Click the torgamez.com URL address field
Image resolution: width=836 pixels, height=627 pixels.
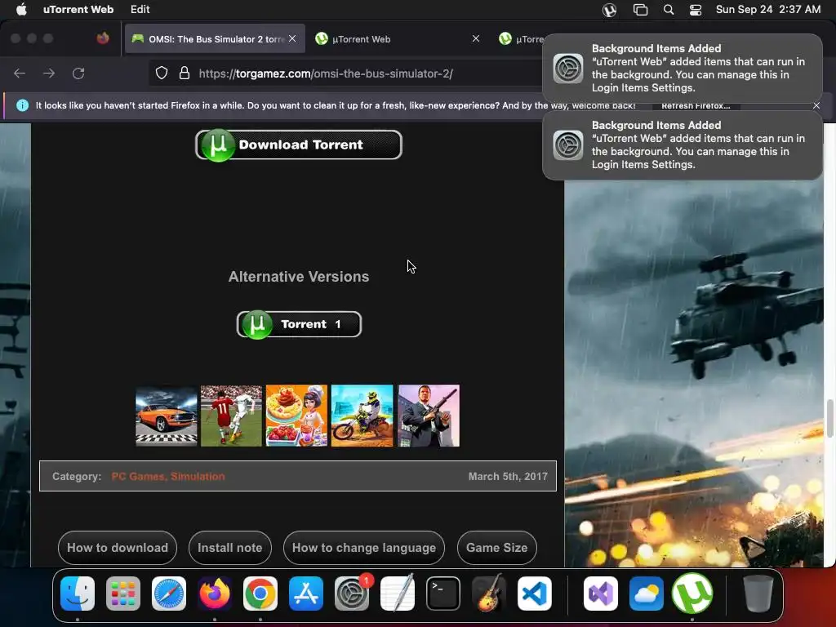326,73
